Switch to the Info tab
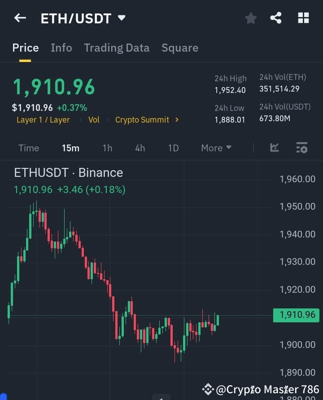The image size is (323, 400). click(x=61, y=48)
